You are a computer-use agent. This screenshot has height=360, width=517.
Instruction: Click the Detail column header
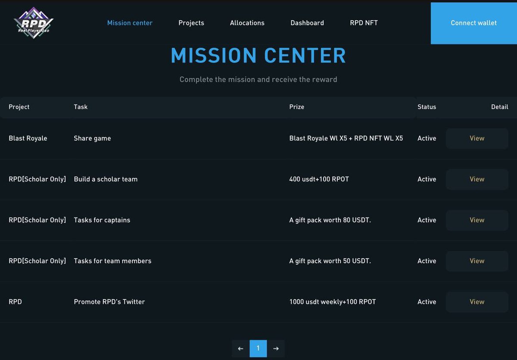[x=500, y=107]
